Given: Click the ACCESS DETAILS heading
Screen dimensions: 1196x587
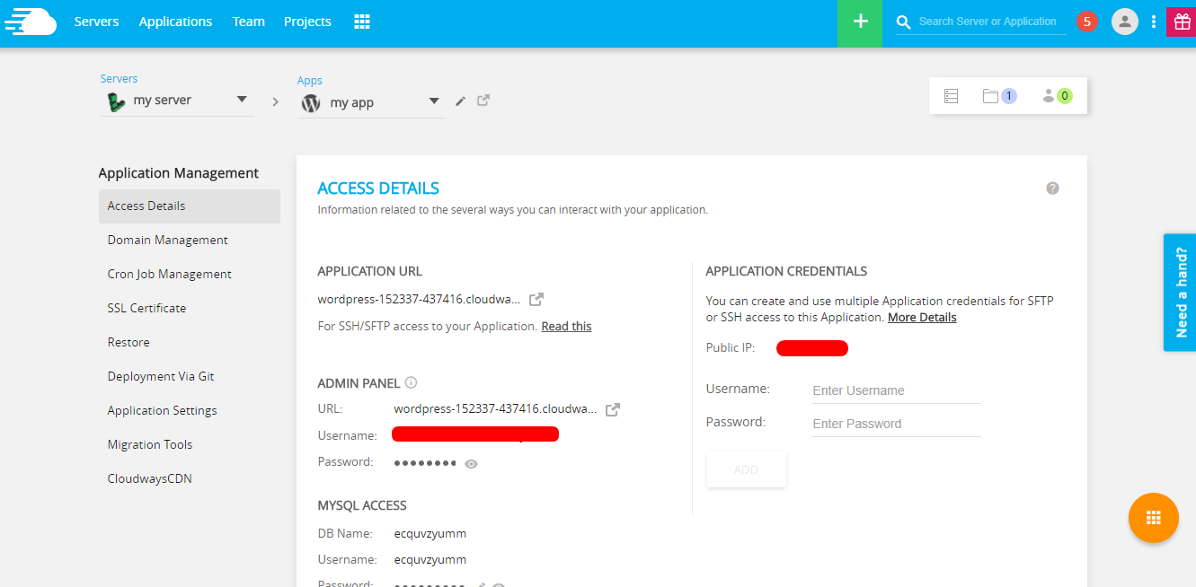Looking at the screenshot, I should pyautogui.click(x=378, y=188).
